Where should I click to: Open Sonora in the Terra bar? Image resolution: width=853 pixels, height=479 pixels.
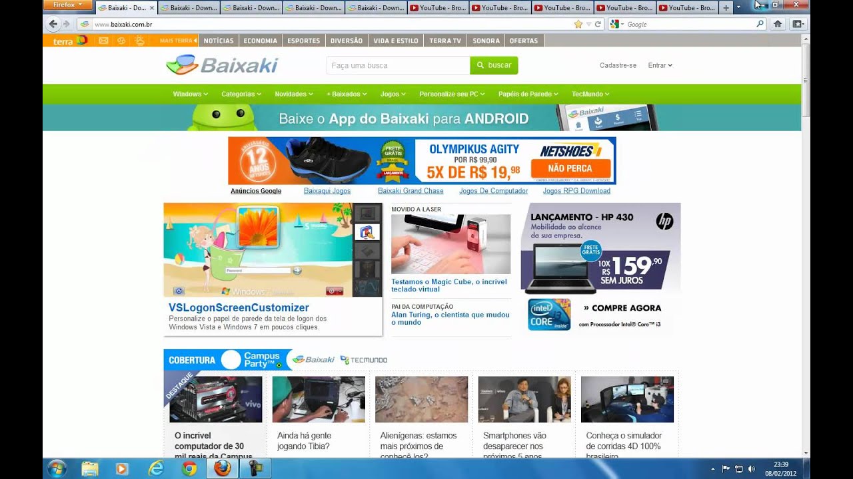(486, 41)
